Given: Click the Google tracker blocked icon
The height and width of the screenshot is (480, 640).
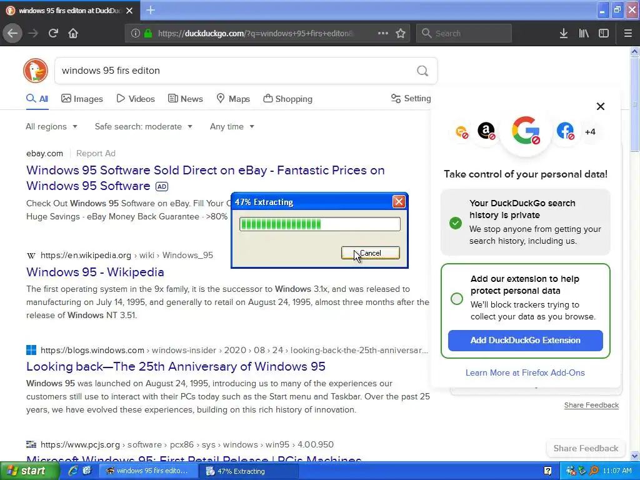Looking at the screenshot, I should [526, 131].
